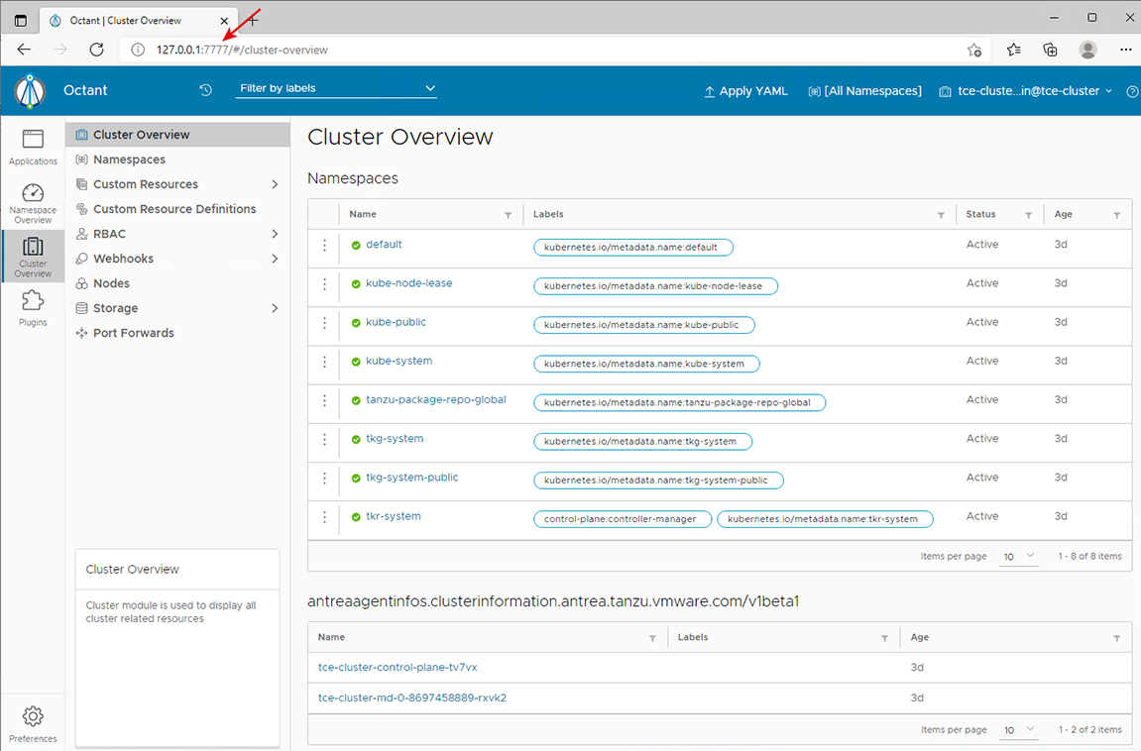This screenshot has height=751, width=1141.
Task: Go back in the browser
Action: coord(24,50)
